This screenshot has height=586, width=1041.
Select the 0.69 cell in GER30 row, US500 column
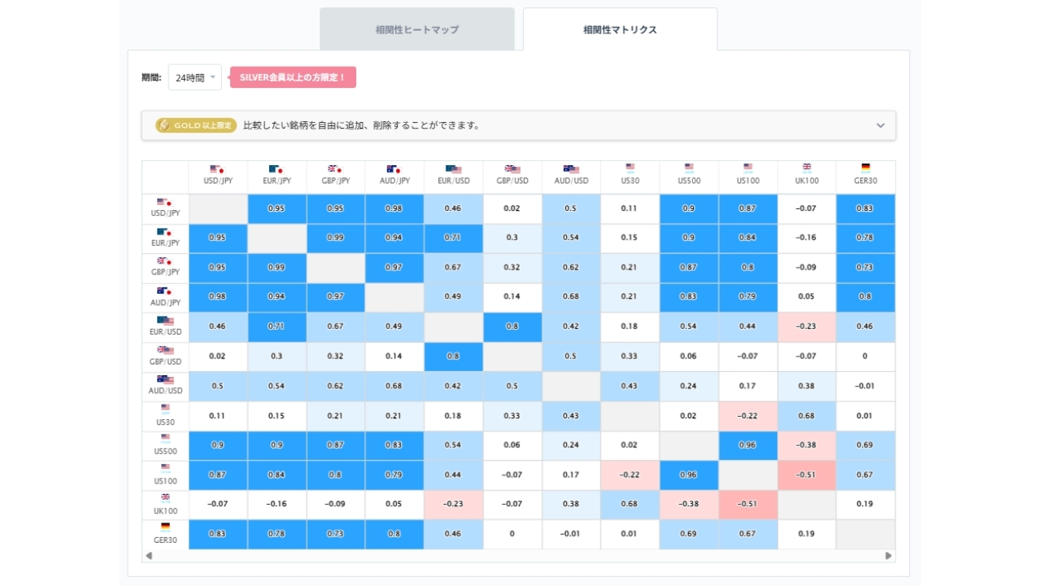click(x=689, y=534)
